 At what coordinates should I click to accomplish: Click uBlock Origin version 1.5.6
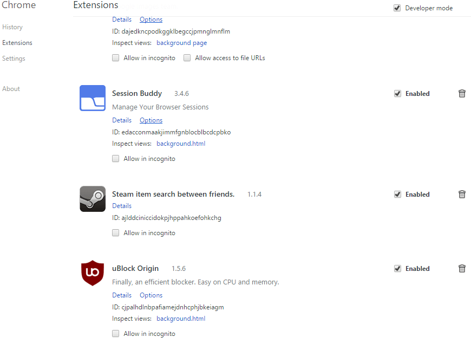(x=179, y=269)
